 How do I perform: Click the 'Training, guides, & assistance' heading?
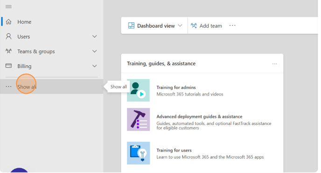[161, 63]
